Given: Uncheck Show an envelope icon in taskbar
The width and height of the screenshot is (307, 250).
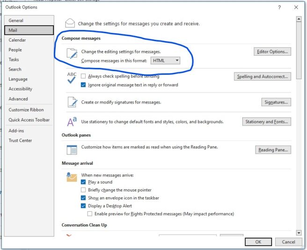Looking at the screenshot, I should click(83, 198).
